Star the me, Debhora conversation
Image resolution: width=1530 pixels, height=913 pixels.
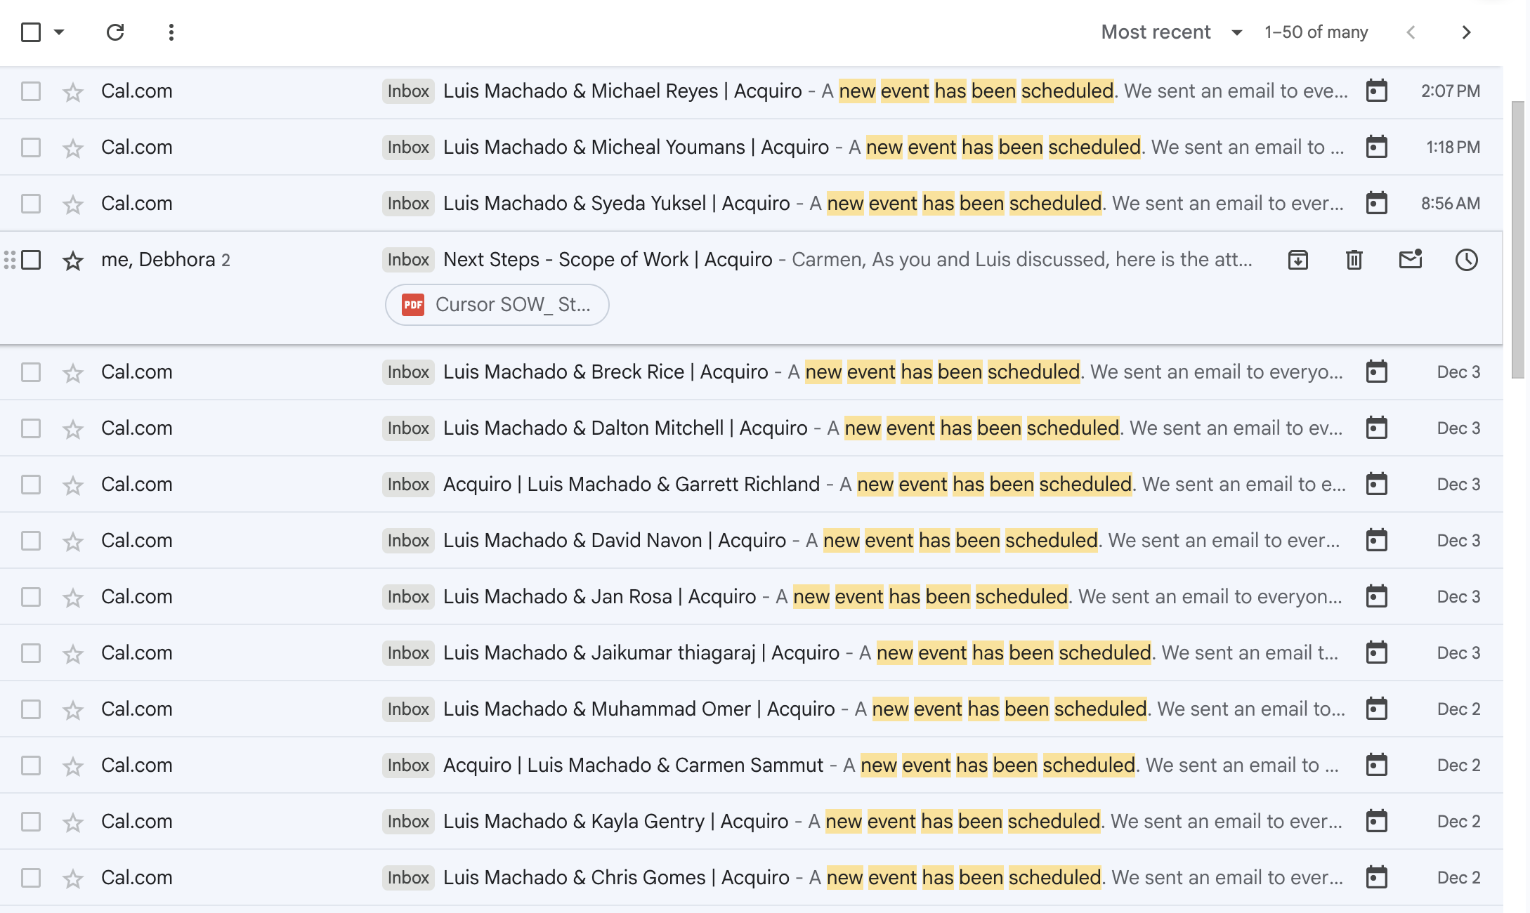pyautogui.click(x=73, y=260)
